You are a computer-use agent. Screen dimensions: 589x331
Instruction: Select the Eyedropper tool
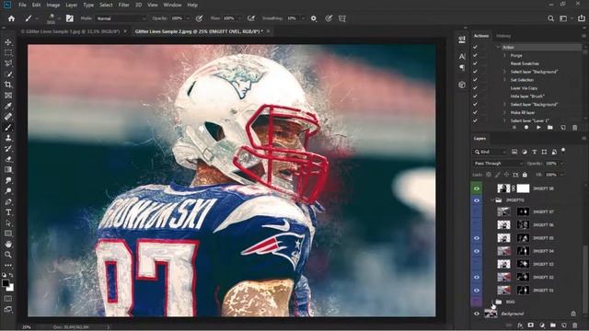tap(8, 107)
